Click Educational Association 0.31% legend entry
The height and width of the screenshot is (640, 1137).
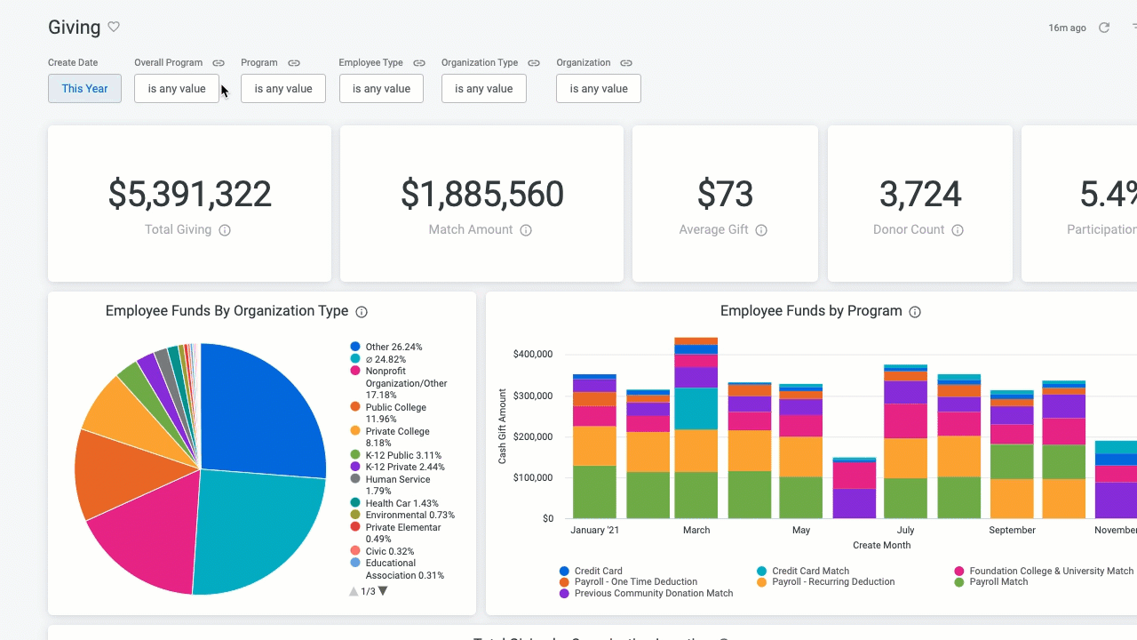[397, 569]
